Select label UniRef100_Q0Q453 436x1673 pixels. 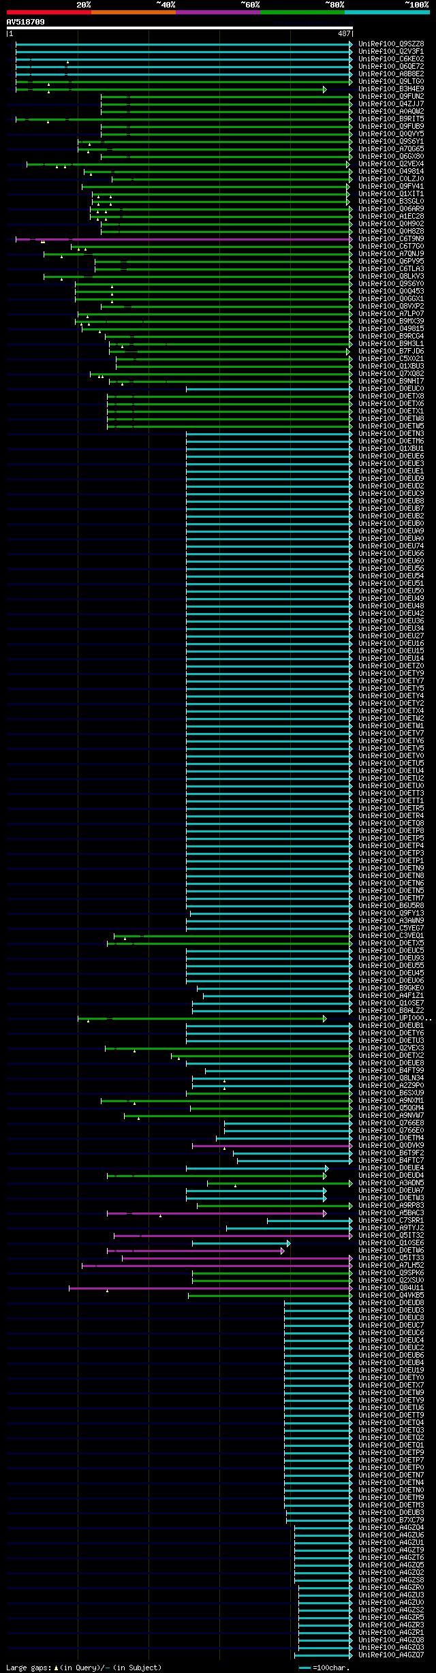point(391,292)
